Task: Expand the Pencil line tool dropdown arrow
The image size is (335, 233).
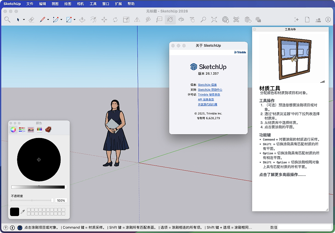Action: [x=48, y=19]
